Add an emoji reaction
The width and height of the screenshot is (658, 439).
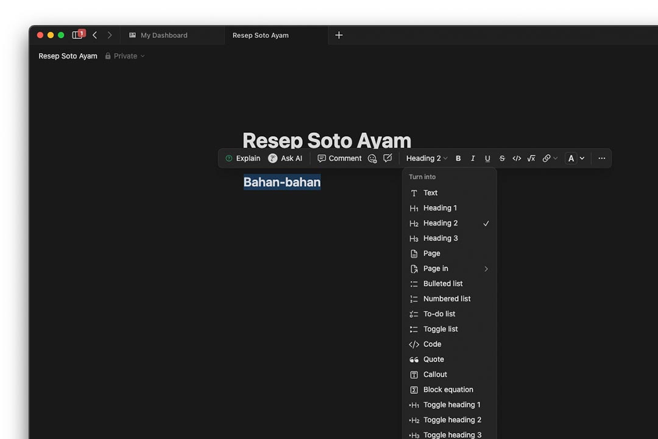point(372,159)
